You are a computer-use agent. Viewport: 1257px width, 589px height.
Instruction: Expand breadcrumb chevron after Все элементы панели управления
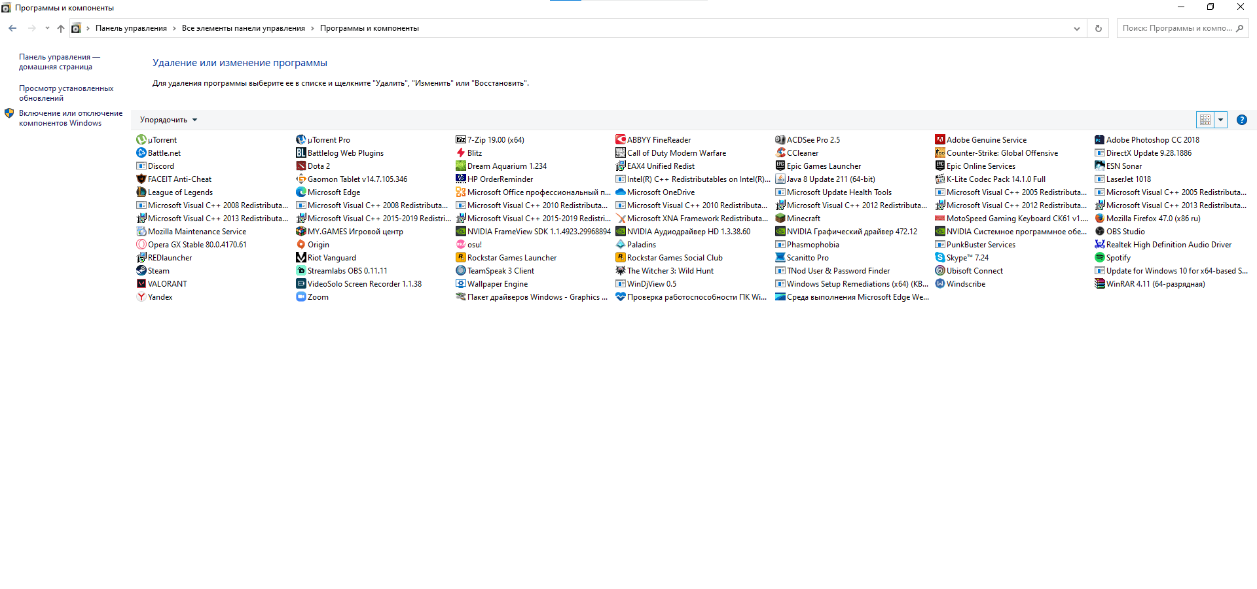point(312,28)
